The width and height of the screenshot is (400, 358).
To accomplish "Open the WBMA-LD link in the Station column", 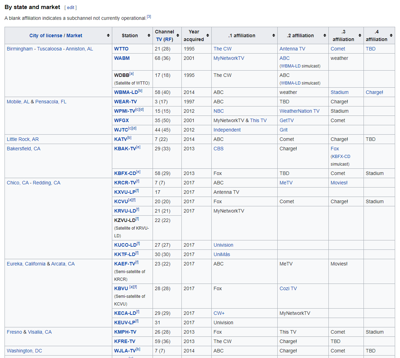I will (x=126, y=93).
